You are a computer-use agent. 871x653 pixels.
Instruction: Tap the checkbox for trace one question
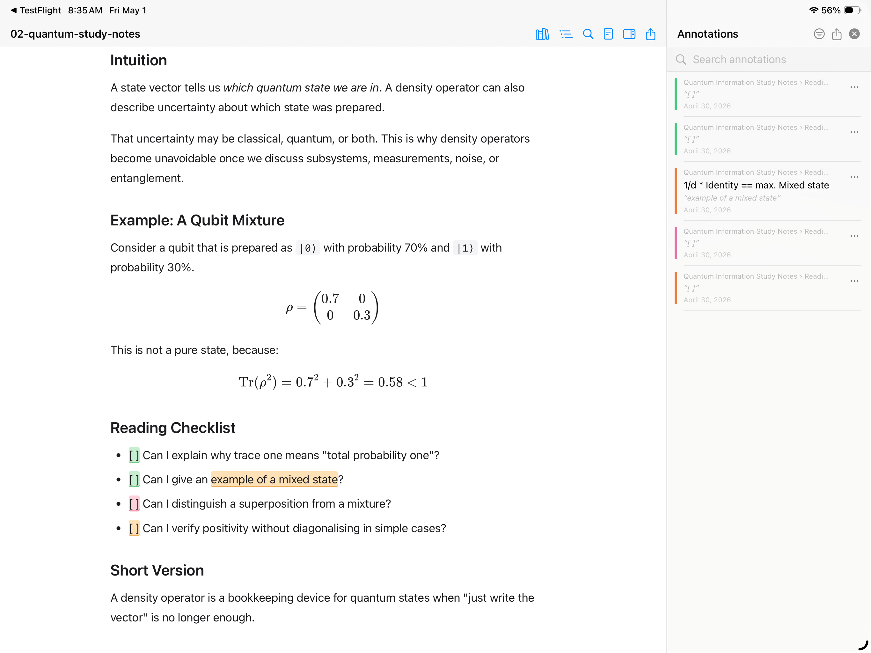(x=134, y=456)
